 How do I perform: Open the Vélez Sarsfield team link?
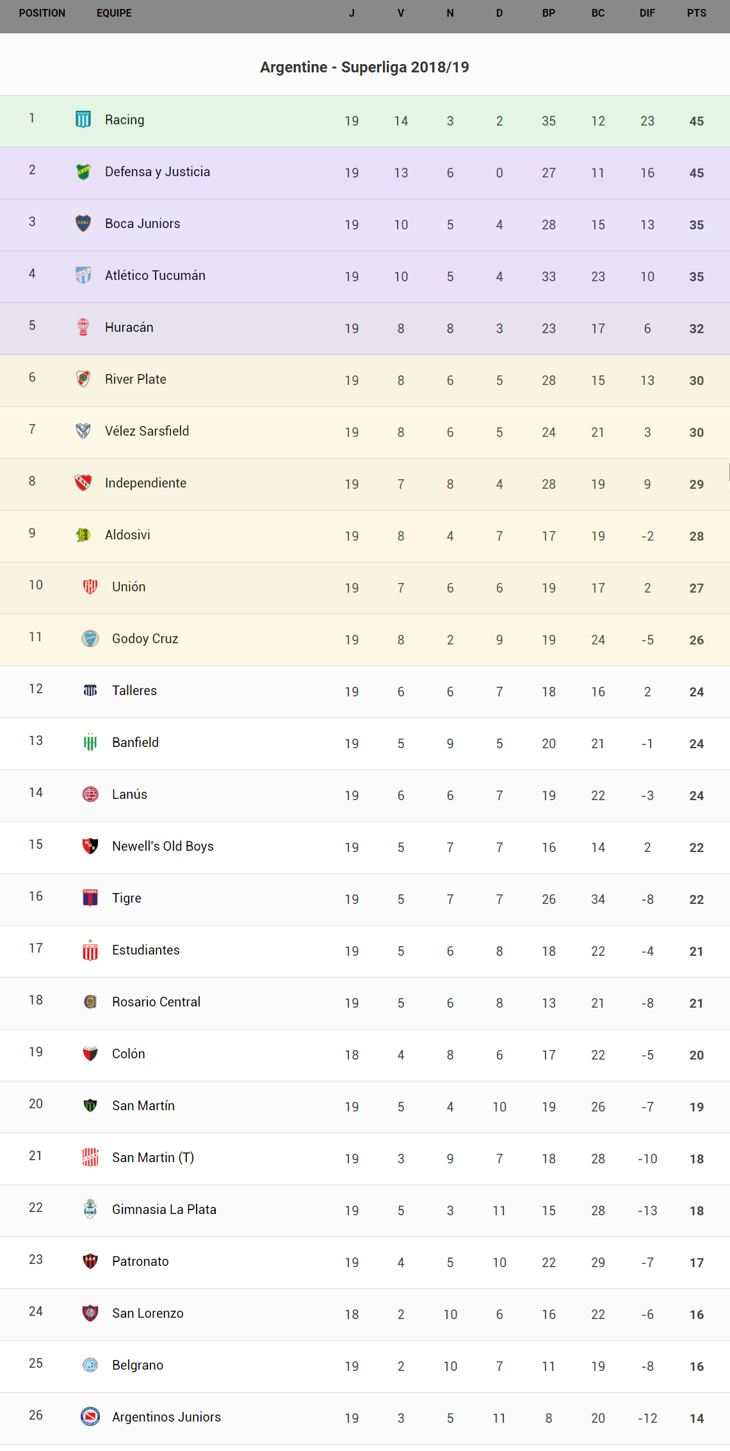coord(147,431)
